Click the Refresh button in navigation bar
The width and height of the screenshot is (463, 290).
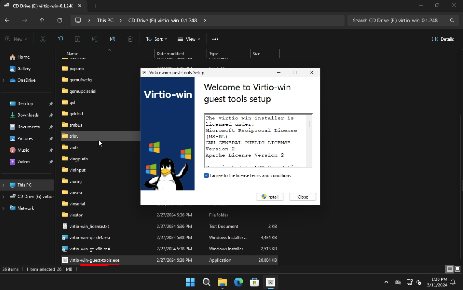point(59,21)
